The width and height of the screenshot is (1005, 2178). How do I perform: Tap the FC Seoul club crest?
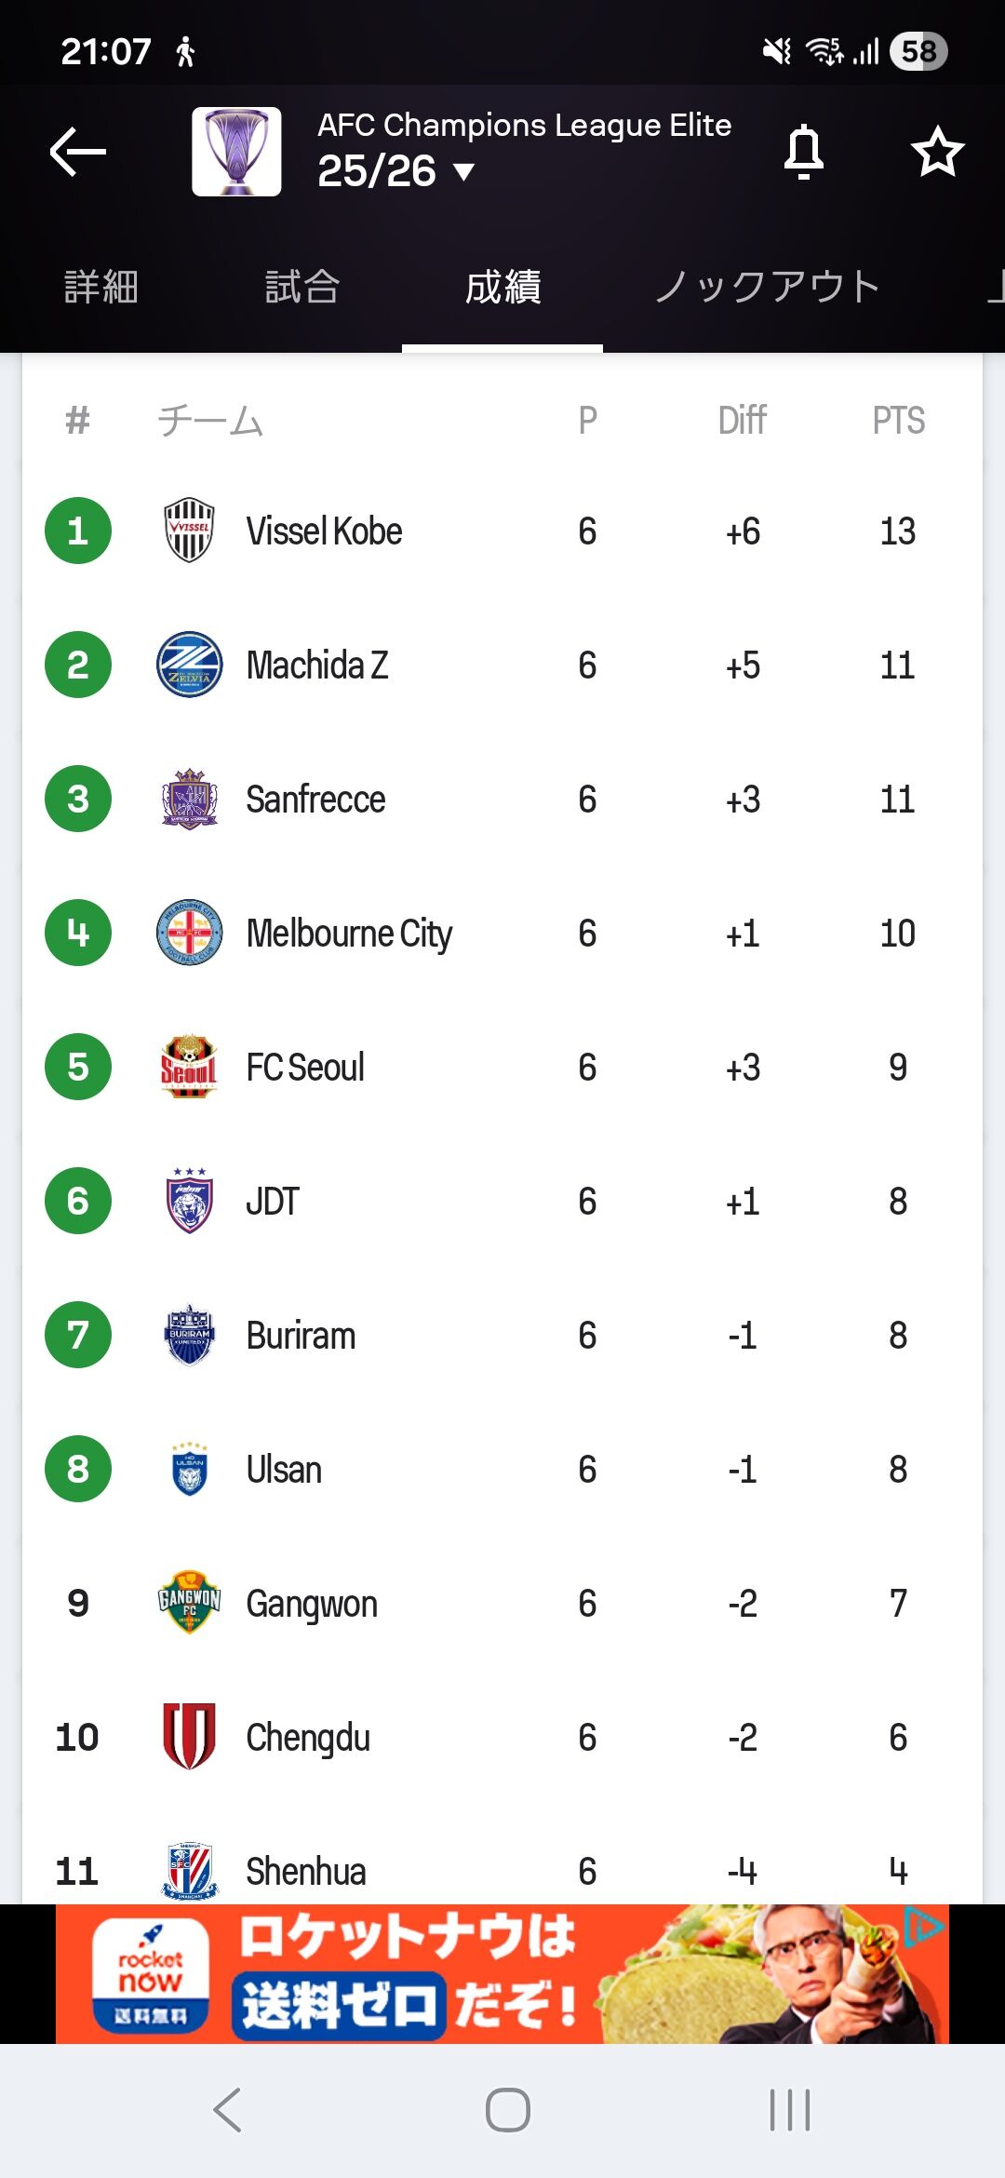189,1067
